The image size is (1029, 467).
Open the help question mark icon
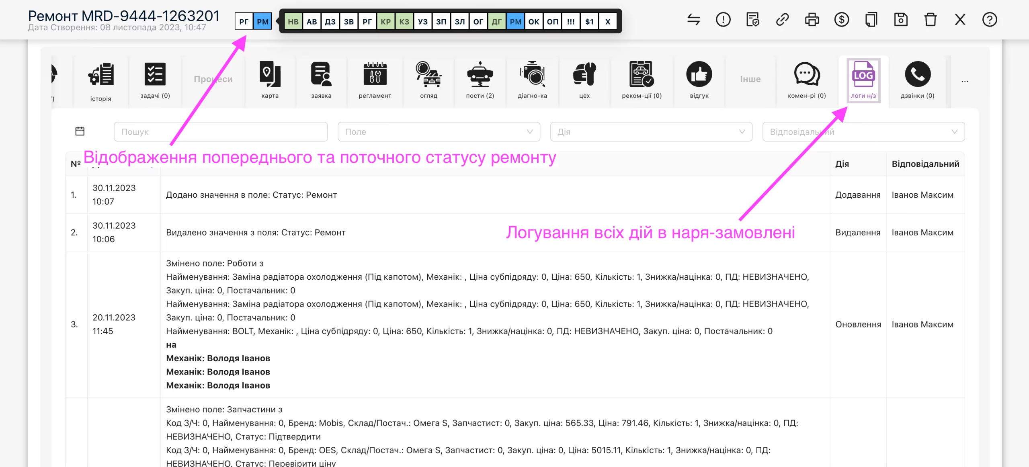[990, 20]
